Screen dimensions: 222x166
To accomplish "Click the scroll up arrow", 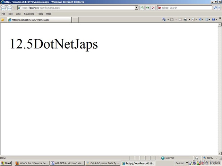I will [x=220, y=25].
